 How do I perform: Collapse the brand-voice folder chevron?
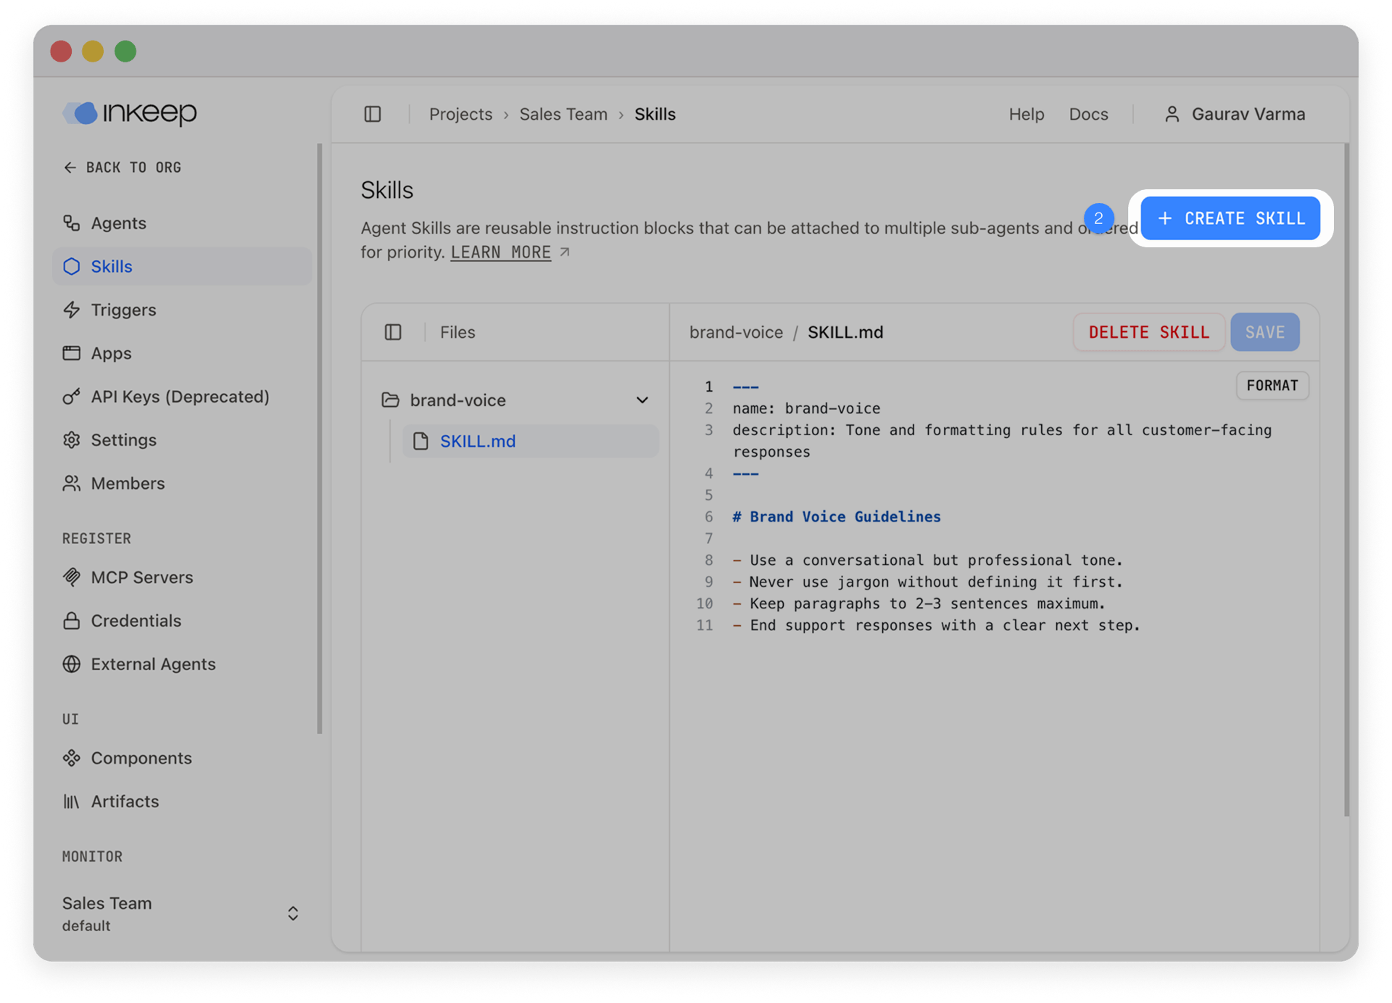coord(642,400)
